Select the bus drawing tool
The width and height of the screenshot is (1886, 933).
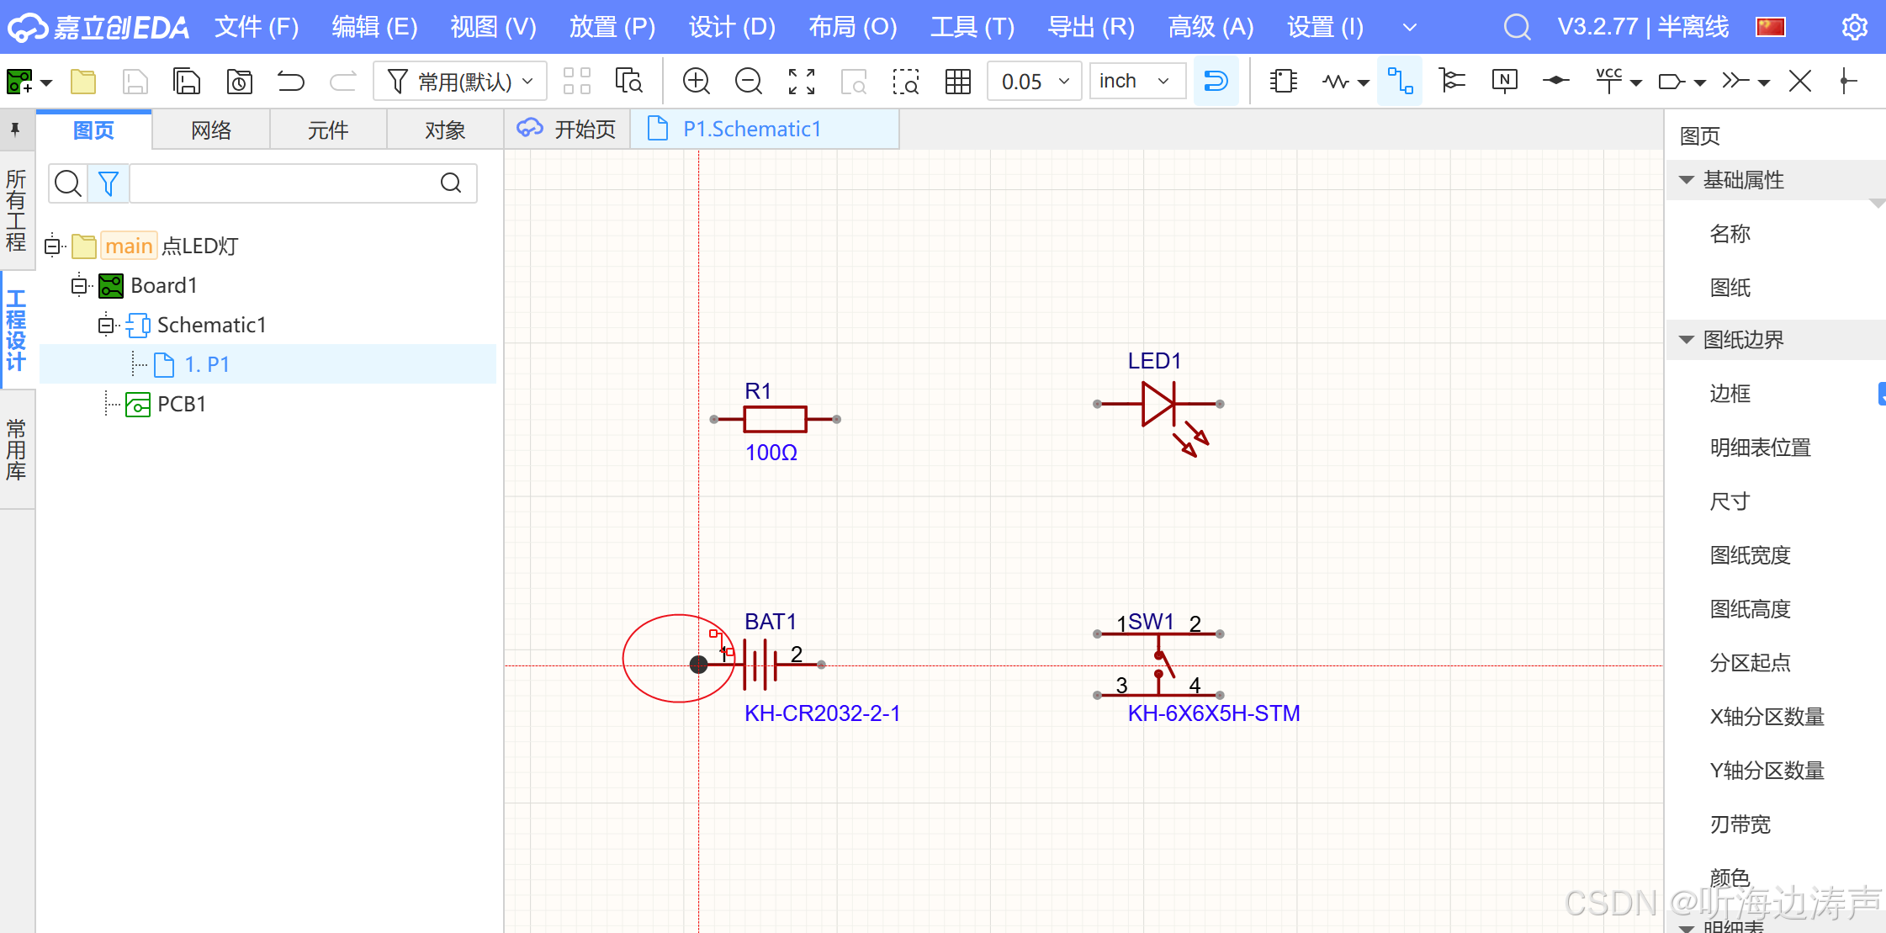1452,82
